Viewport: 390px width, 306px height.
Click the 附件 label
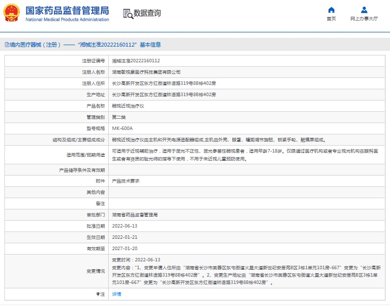pyautogui.click(x=100, y=181)
